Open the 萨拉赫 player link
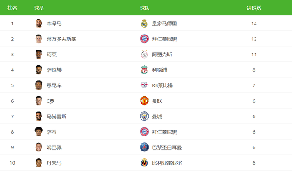The height and width of the screenshot is (171, 292). click(54, 70)
